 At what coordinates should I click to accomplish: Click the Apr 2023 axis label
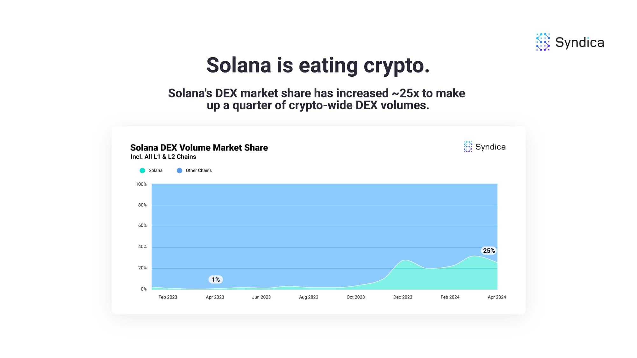click(215, 297)
